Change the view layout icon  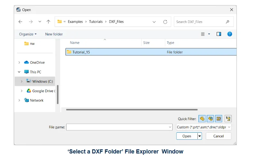pos(203,34)
